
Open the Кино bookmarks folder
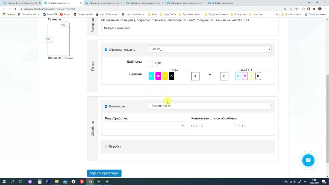pos(152,14)
